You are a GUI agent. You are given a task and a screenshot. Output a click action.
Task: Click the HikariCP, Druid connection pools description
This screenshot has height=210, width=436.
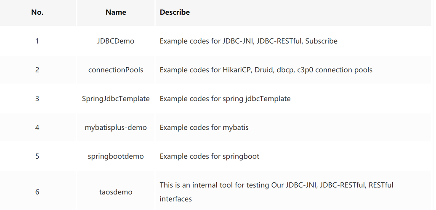pos(266,70)
